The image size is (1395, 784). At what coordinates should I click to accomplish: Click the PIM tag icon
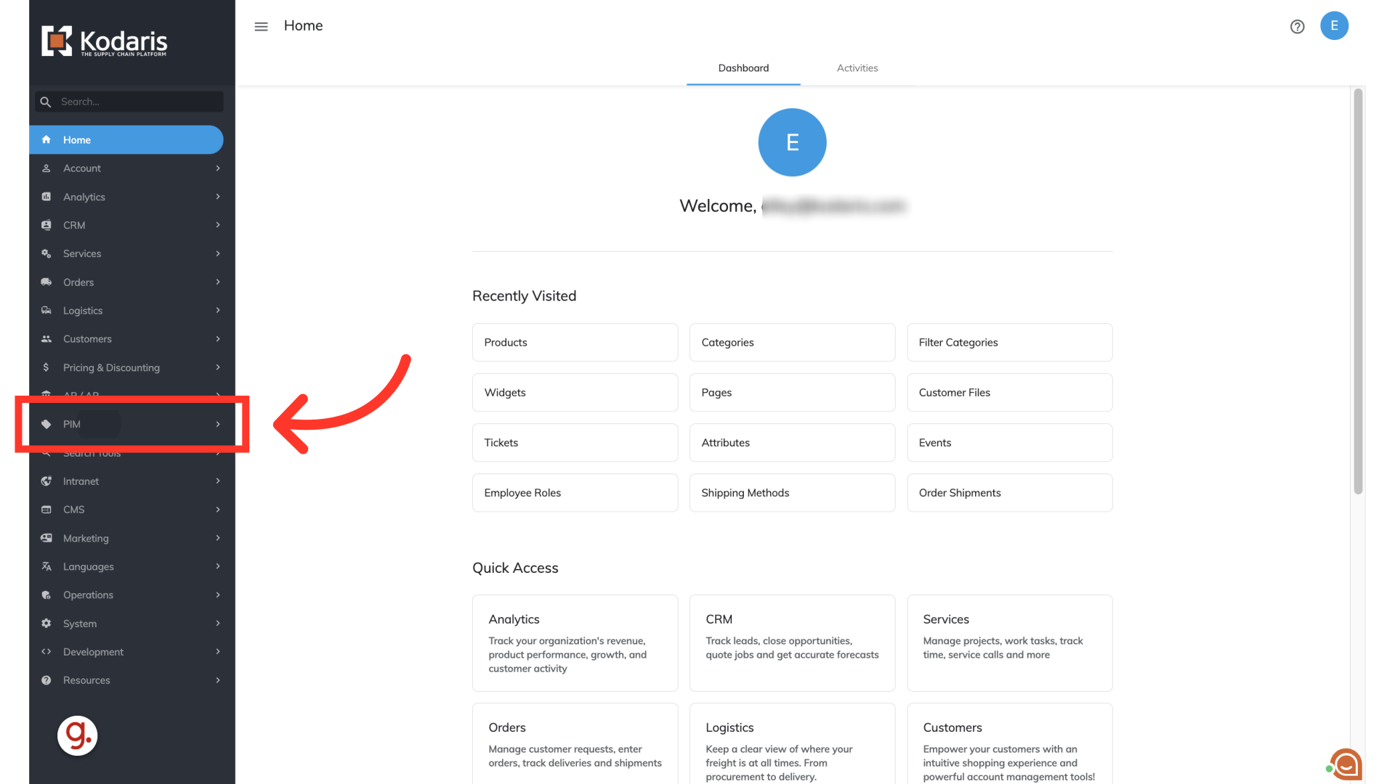[46, 424]
